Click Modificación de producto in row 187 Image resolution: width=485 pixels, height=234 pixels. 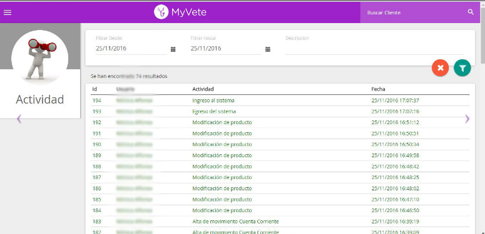222,178
